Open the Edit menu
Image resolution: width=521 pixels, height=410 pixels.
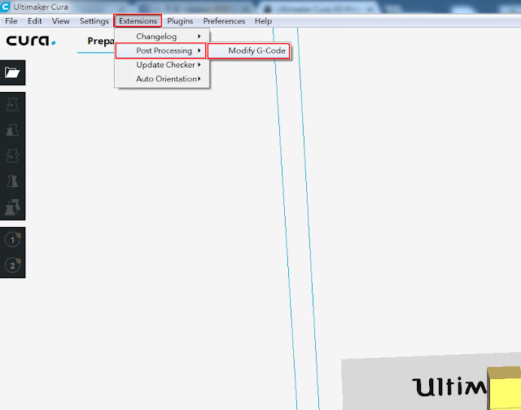point(34,21)
